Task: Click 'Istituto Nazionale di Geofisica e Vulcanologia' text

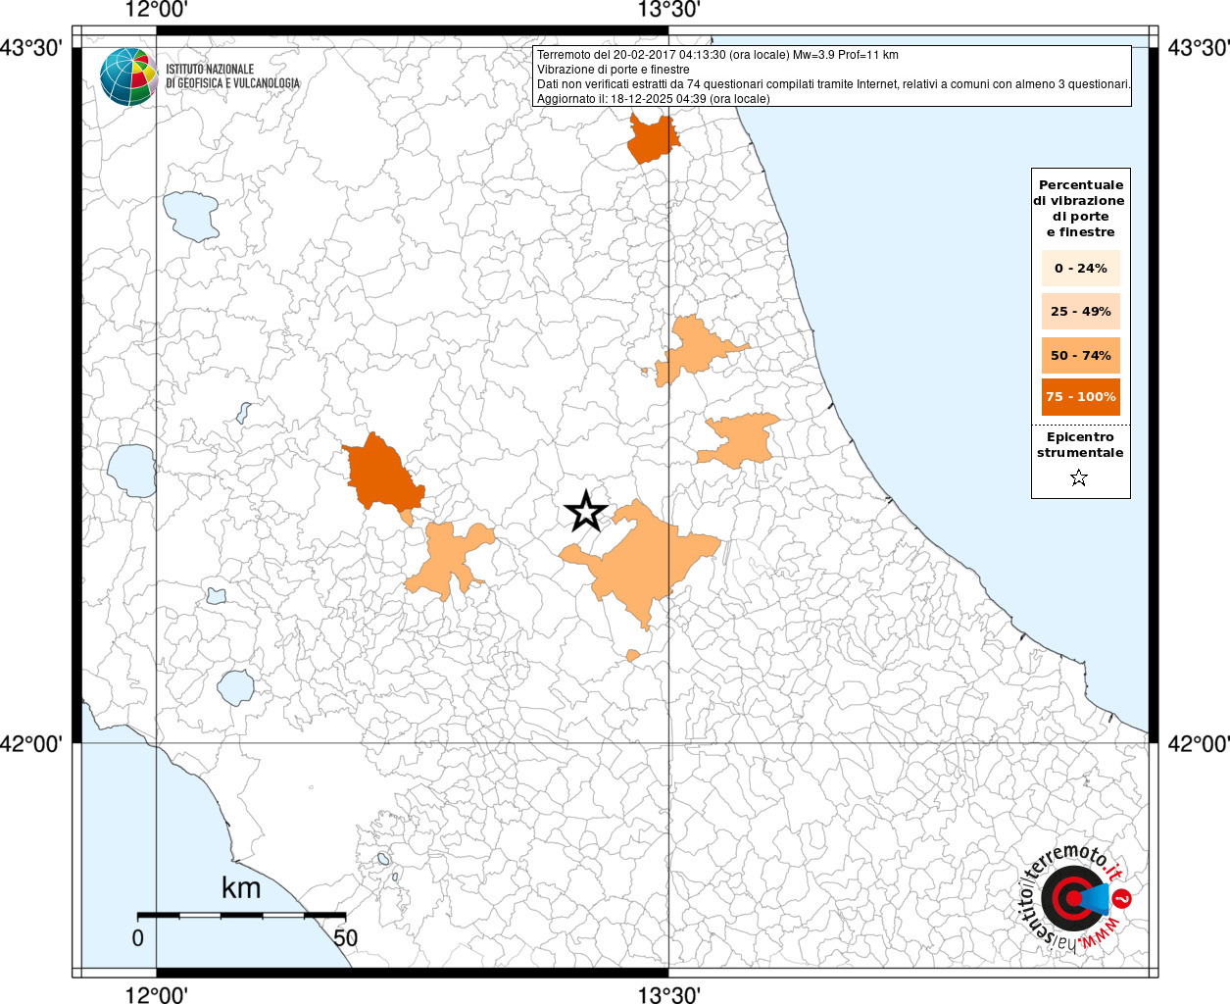Action: click(232, 76)
